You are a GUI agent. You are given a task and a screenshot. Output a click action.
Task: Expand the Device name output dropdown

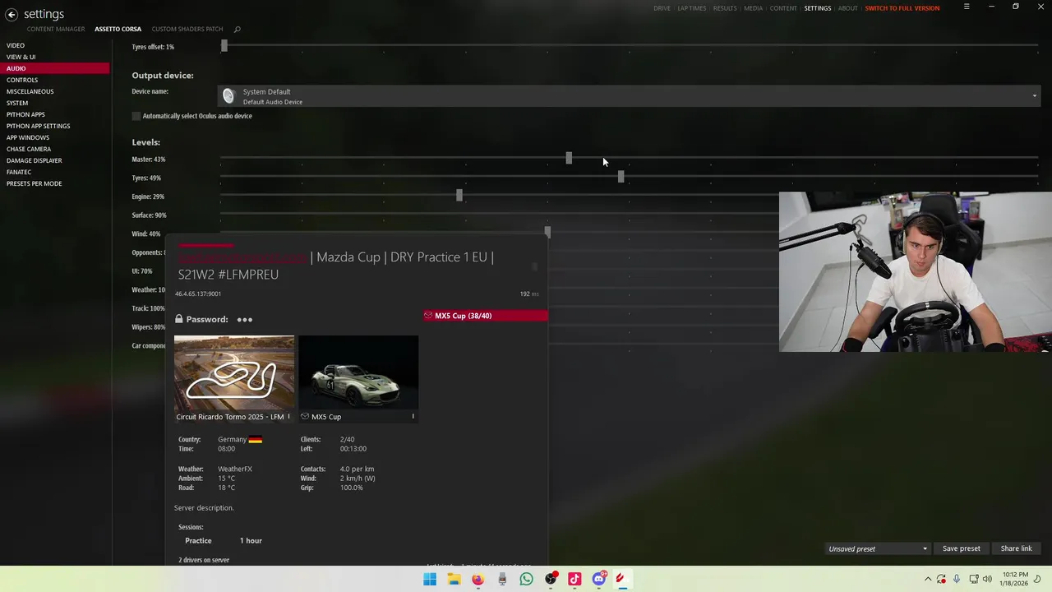tap(627, 96)
